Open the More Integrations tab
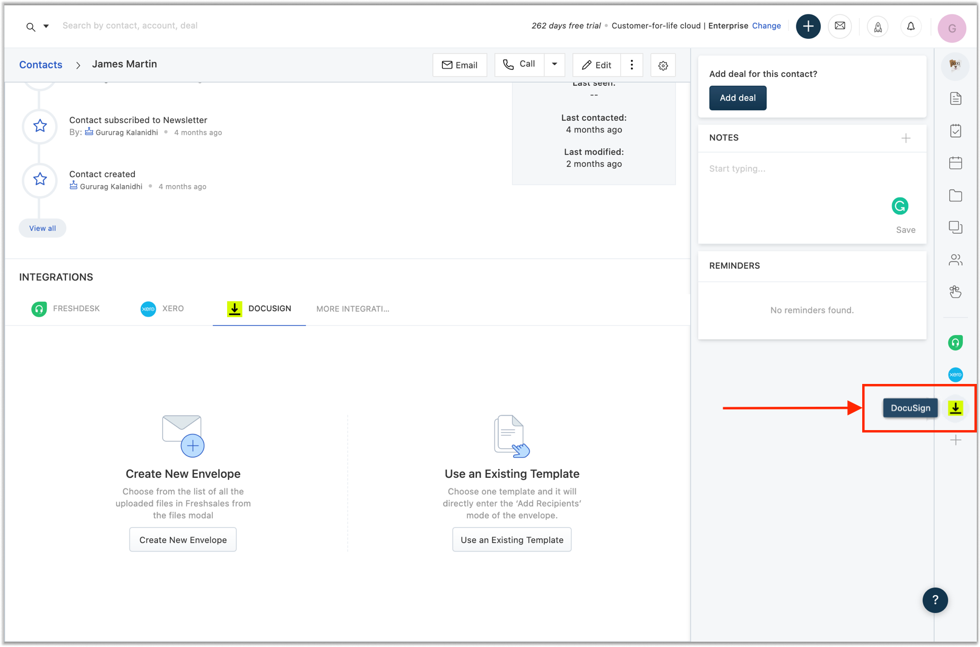This screenshot has height=647, width=980. pos(353,309)
